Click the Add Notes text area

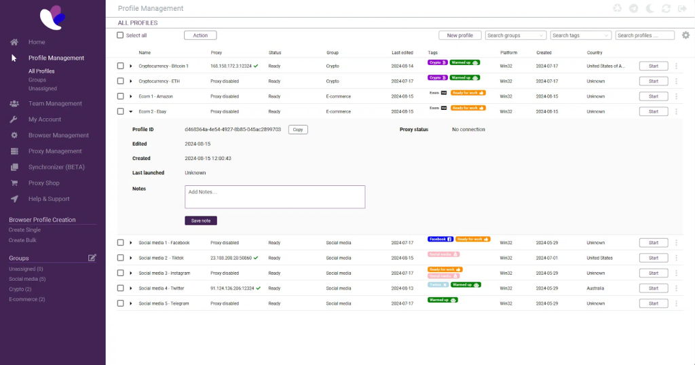[x=275, y=197]
